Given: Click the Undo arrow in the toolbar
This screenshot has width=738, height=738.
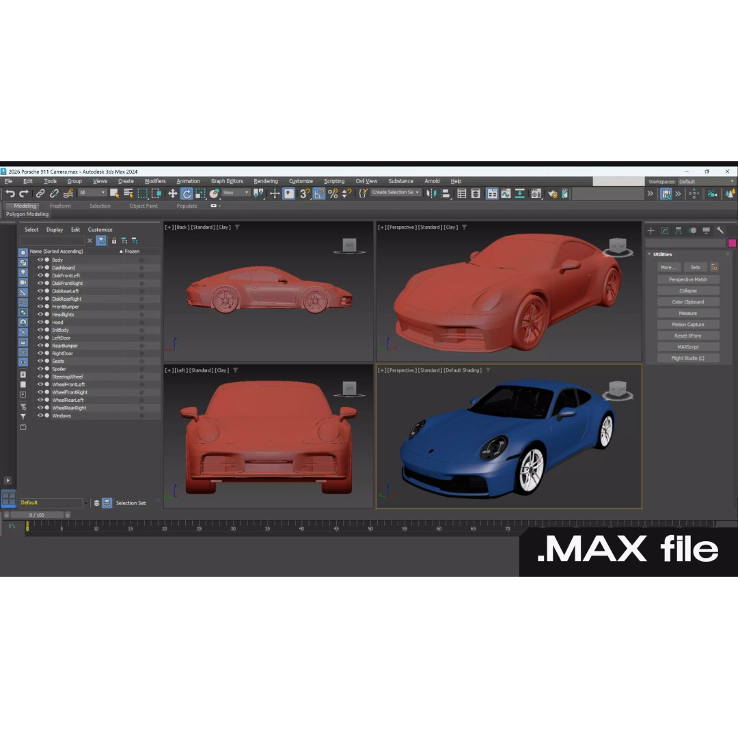Looking at the screenshot, I should pos(10,193).
